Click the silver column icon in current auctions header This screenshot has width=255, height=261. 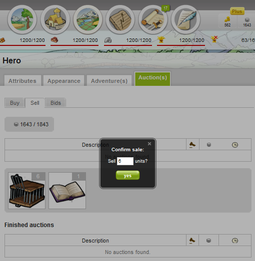[209, 145]
